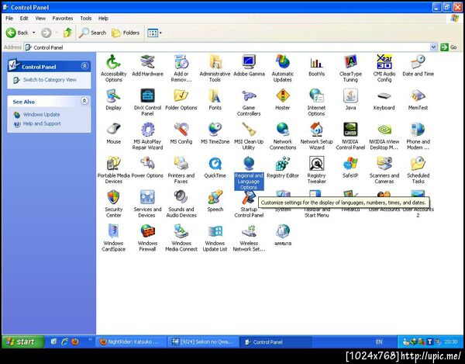Click the Go button
The height and width of the screenshot is (364, 465).
pos(449,47)
